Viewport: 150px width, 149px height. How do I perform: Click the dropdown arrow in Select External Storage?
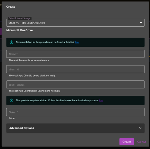pos(141,23)
